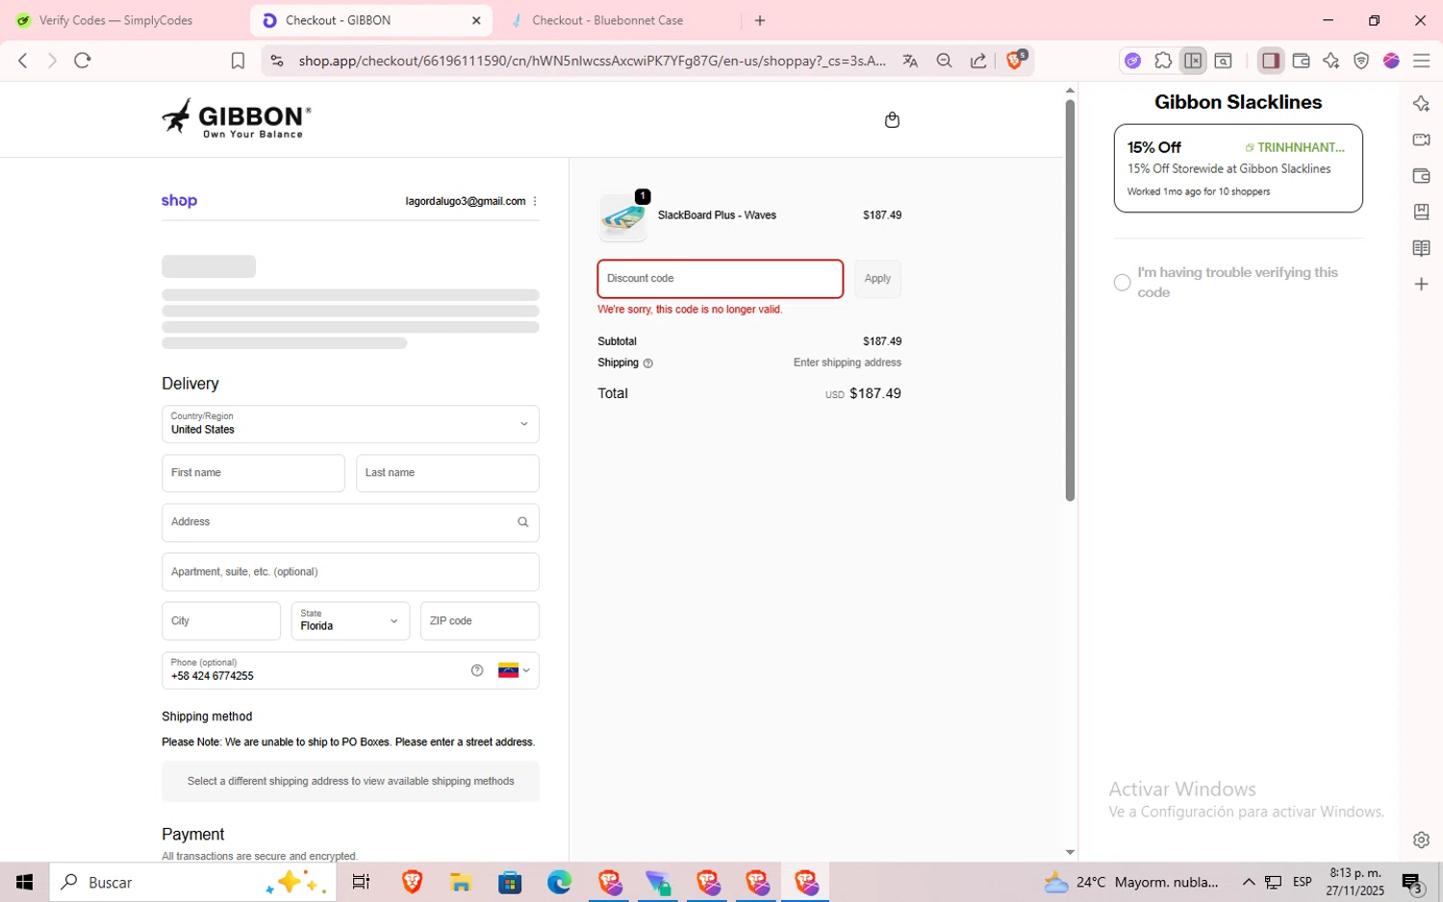Click the URL address bar
The height and width of the screenshot is (902, 1443).
(592, 61)
